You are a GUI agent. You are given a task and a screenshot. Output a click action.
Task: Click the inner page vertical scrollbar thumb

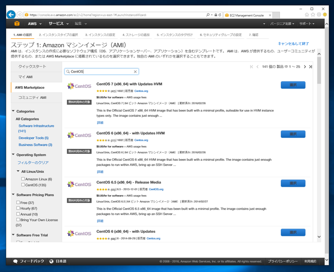(319, 70)
